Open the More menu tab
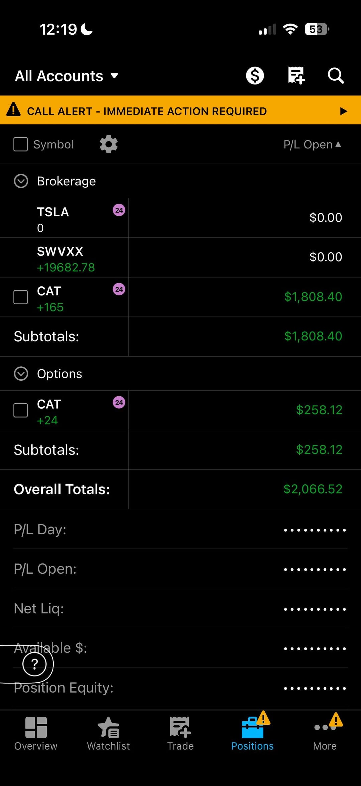This screenshot has width=361, height=786. point(325,733)
